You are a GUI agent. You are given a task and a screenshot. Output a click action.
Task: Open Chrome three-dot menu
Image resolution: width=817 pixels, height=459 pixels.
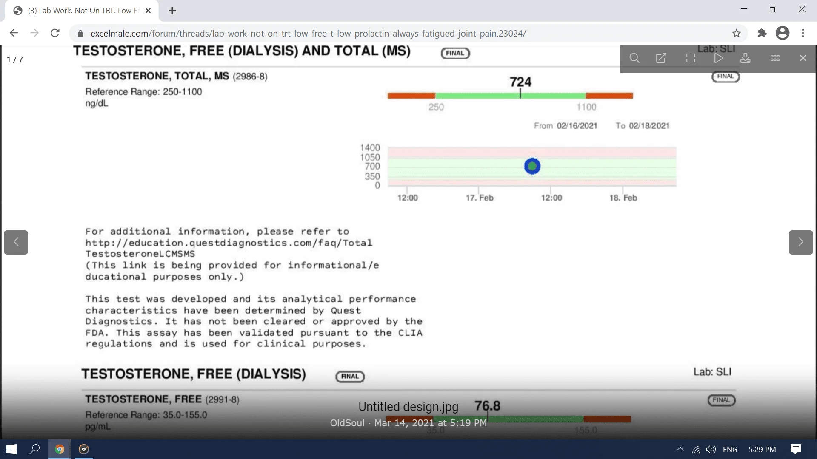point(803,33)
